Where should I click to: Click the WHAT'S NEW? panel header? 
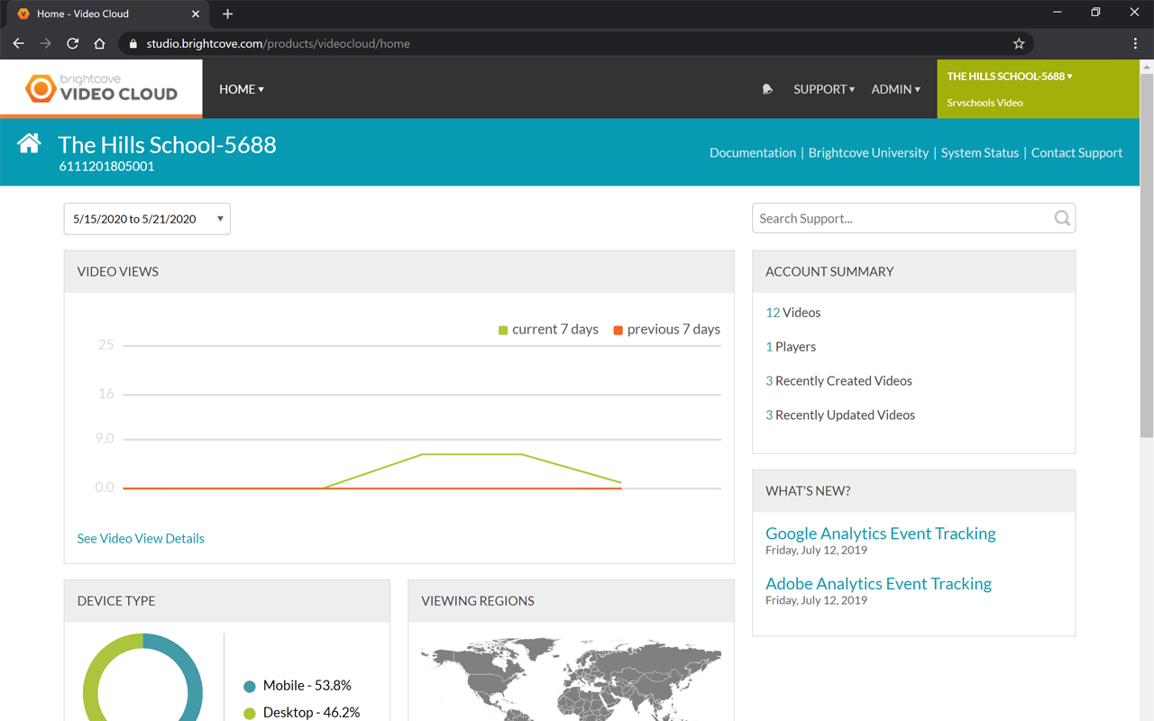click(913, 491)
